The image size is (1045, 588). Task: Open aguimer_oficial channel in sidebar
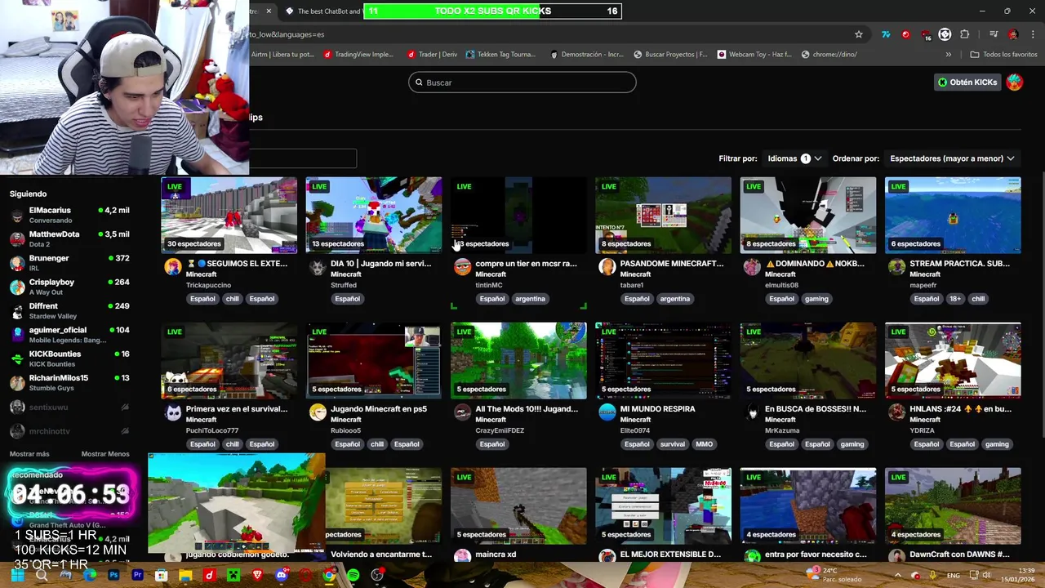pos(70,335)
